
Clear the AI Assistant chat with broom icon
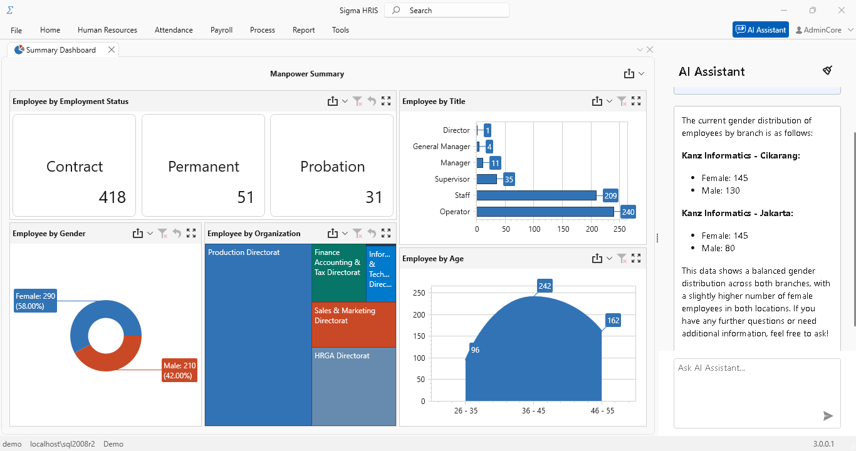(x=827, y=70)
